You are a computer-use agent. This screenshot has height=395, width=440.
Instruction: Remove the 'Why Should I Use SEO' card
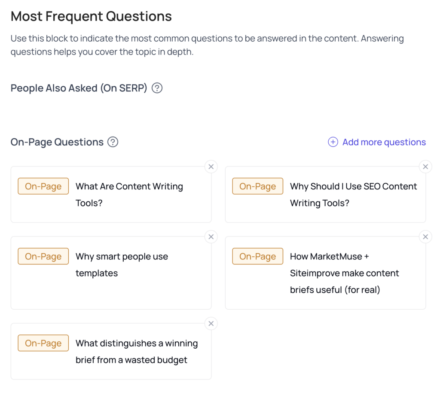(x=425, y=167)
